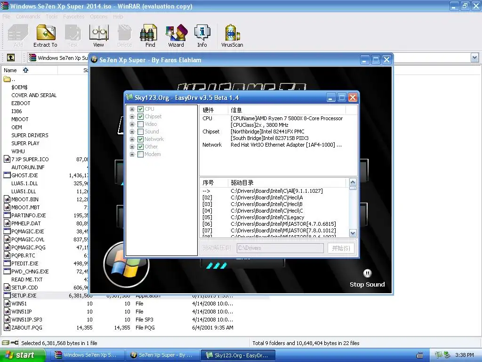The width and height of the screenshot is (482, 362).
Task: Select the PQMAGIC.EXE file icon
Action: 7,231
